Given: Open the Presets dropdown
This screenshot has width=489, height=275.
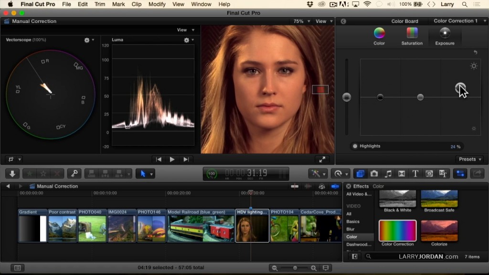Looking at the screenshot, I should pos(470,159).
